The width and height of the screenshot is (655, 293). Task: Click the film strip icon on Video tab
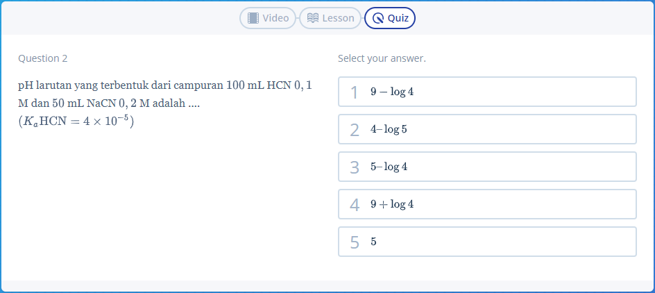[253, 18]
